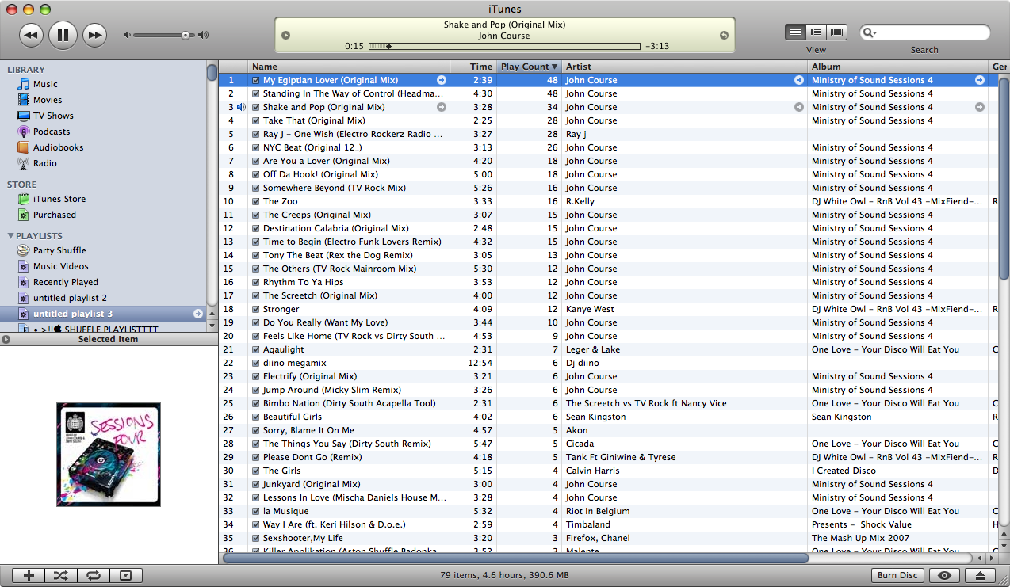Image resolution: width=1010 pixels, height=587 pixels.
Task: Click the Burn Disc button
Action: [897, 576]
